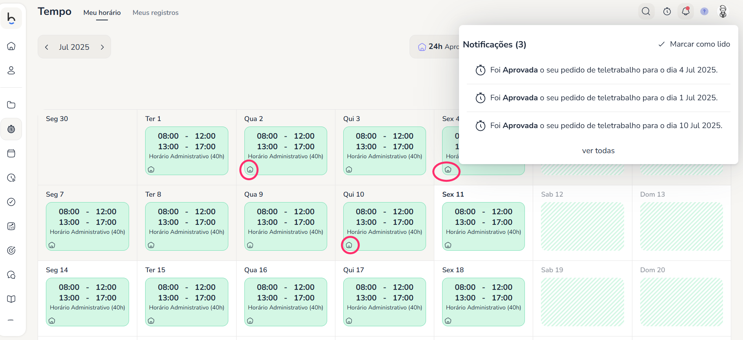The height and width of the screenshot is (340, 743).
Task: Go to home icon in sidebar
Action: 11,46
